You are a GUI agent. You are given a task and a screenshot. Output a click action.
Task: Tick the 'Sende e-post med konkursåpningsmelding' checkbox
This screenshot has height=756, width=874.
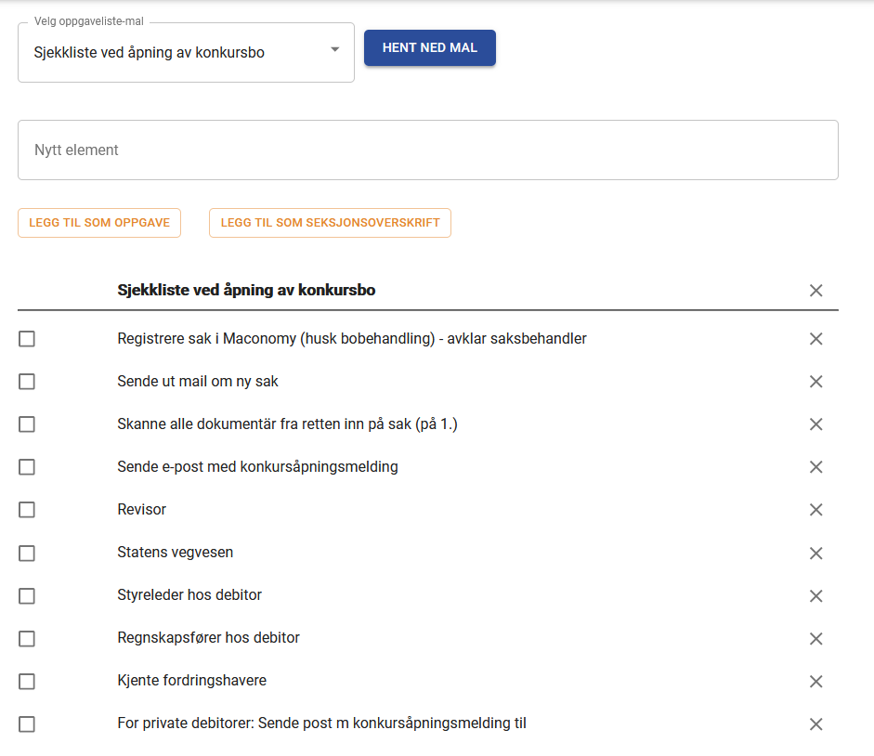[27, 467]
